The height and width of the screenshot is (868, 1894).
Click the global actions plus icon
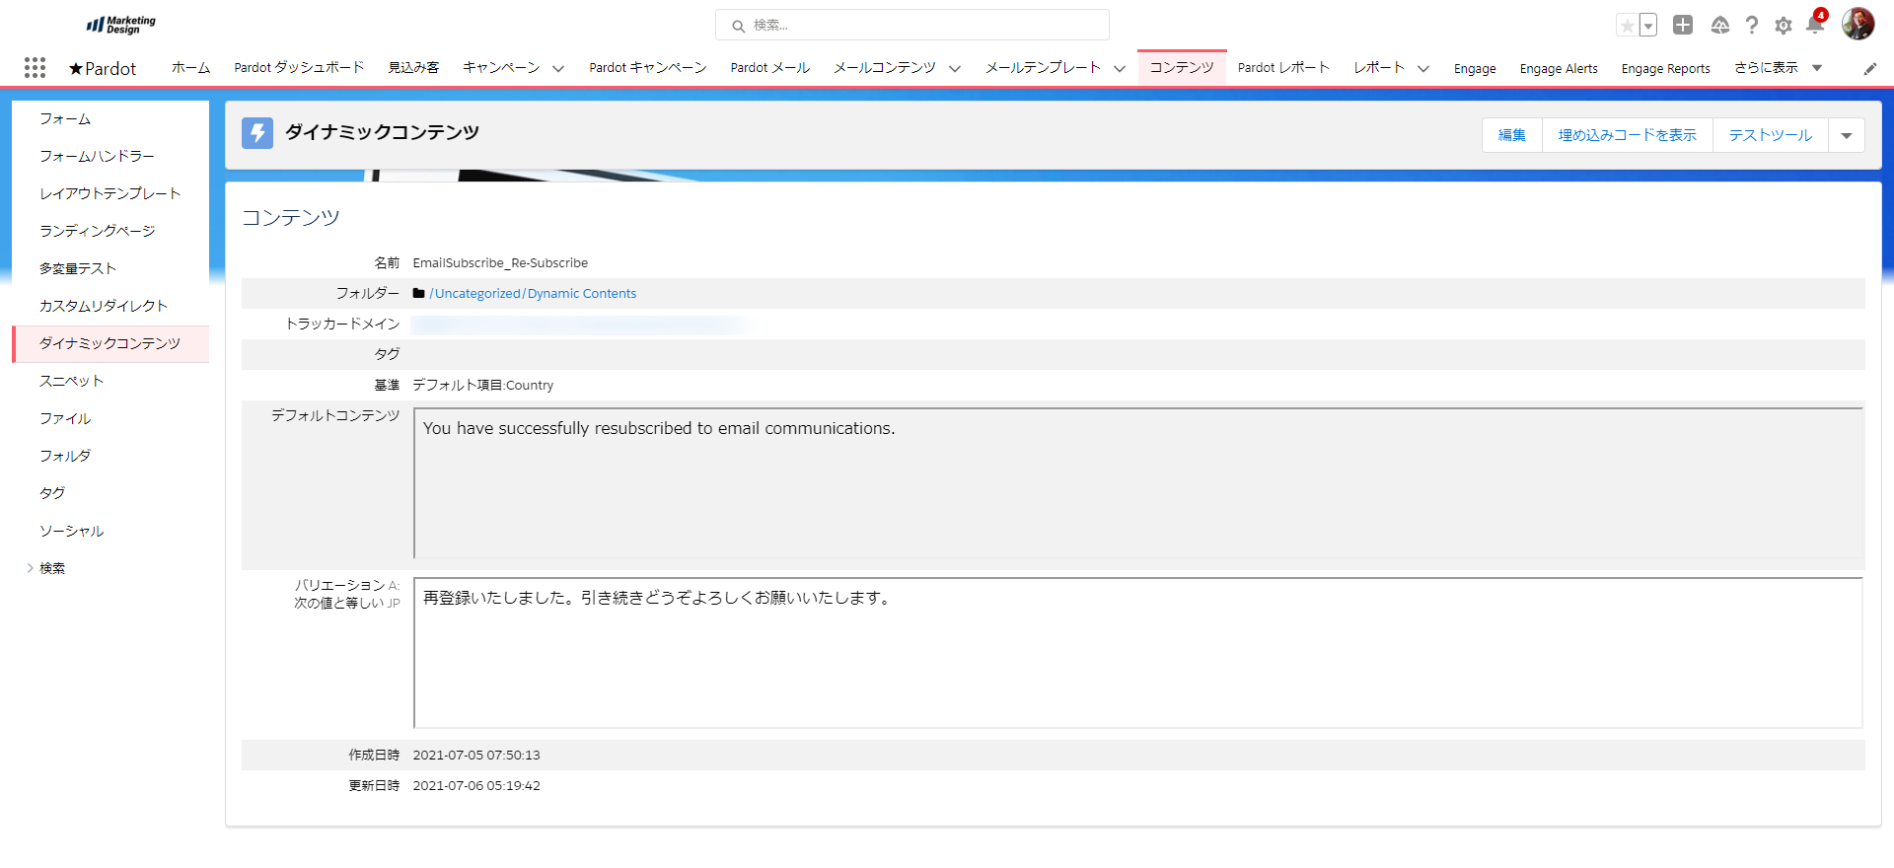point(1683,25)
